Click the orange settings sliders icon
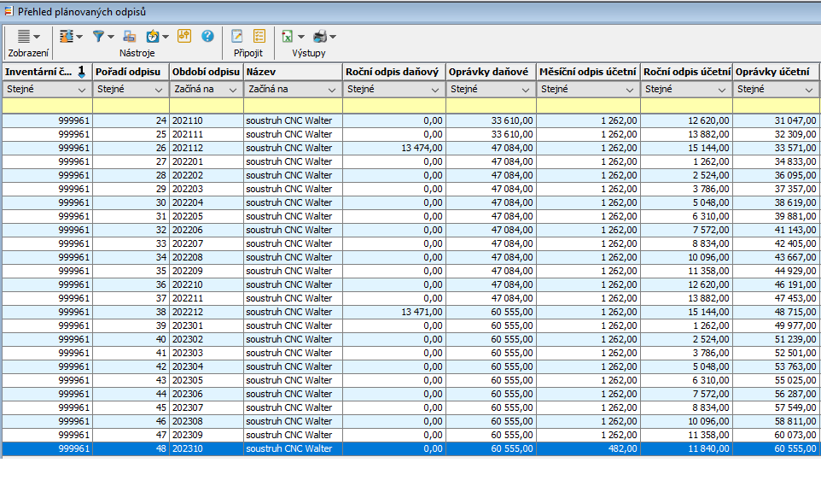The width and height of the screenshot is (821, 492). point(184,37)
